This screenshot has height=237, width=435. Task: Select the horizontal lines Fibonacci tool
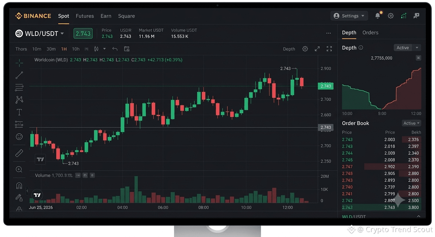(x=19, y=87)
